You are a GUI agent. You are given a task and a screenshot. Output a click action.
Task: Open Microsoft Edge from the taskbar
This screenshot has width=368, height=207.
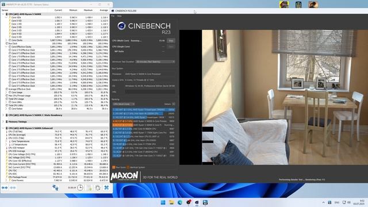180,202
